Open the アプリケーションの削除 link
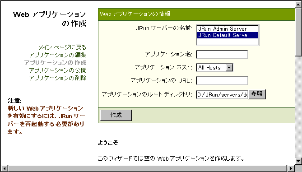 click(58, 78)
